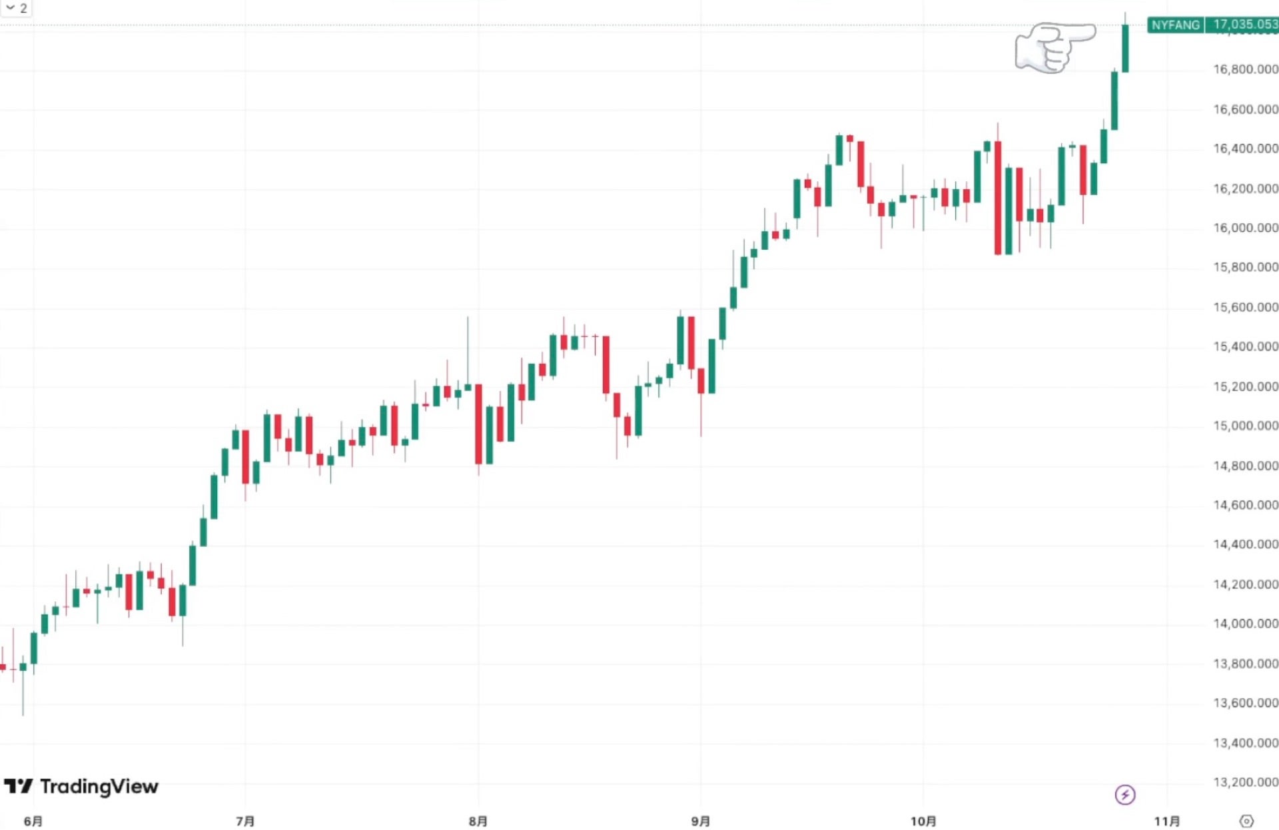Click the 16,800.000 price scale label
1279x830 pixels.
tap(1245, 69)
